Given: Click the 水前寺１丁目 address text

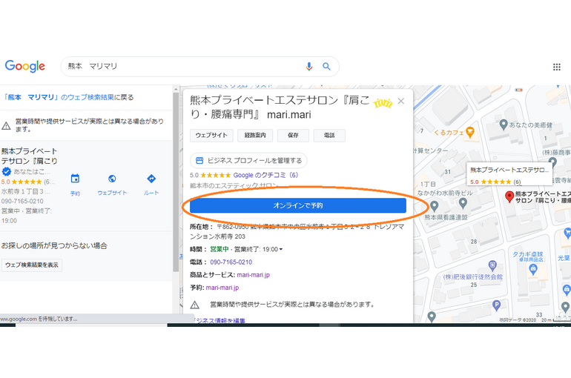Looking at the screenshot, I should click(25, 191).
